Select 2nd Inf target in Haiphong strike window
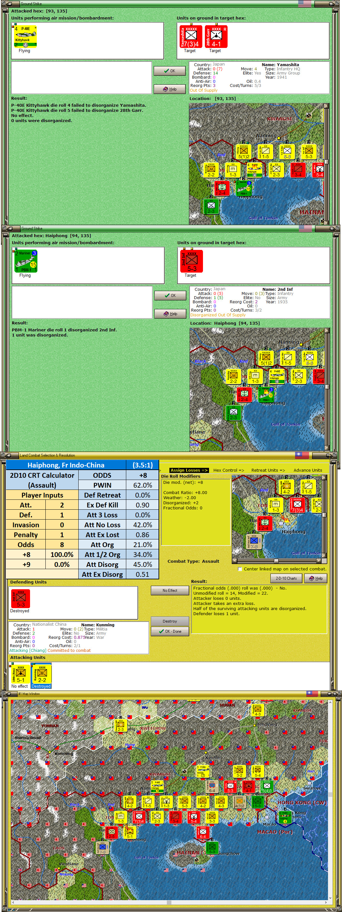The image size is (342, 912). click(x=191, y=261)
